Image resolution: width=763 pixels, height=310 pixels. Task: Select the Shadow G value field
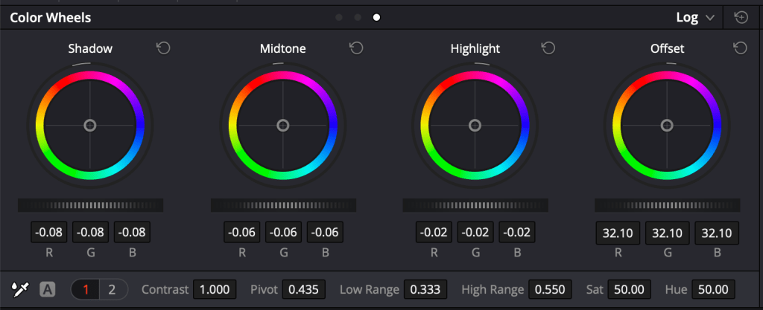pyautogui.click(x=90, y=233)
